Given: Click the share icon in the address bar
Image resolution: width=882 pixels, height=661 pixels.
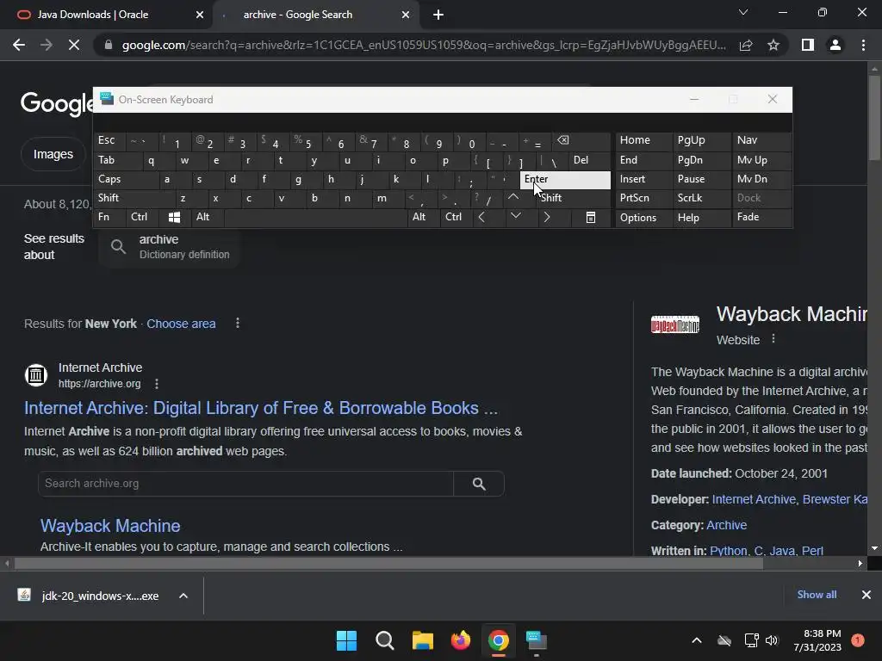Looking at the screenshot, I should (746, 45).
